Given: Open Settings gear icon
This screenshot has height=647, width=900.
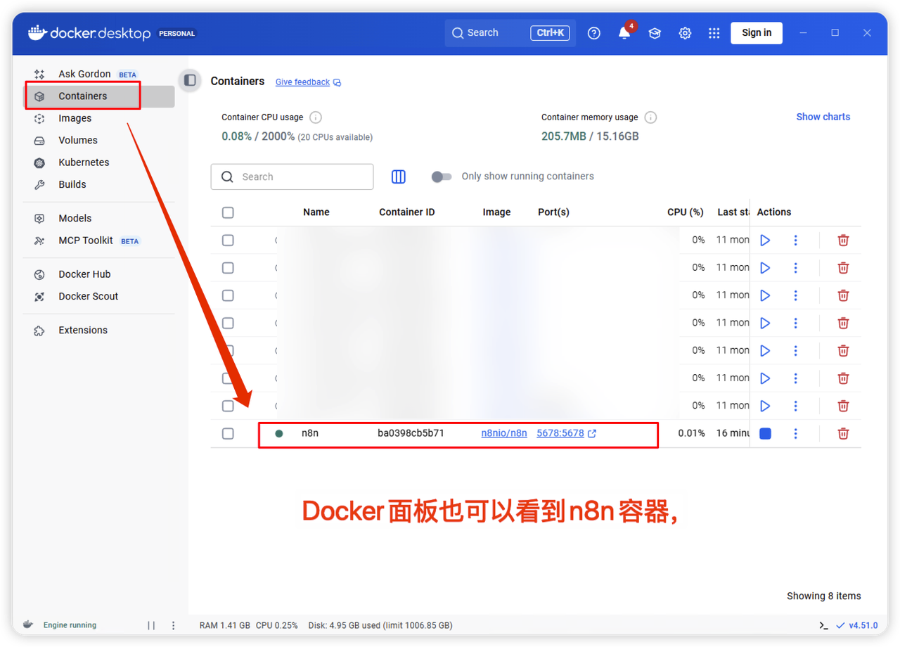Looking at the screenshot, I should pyautogui.click(x=685, y=33).
